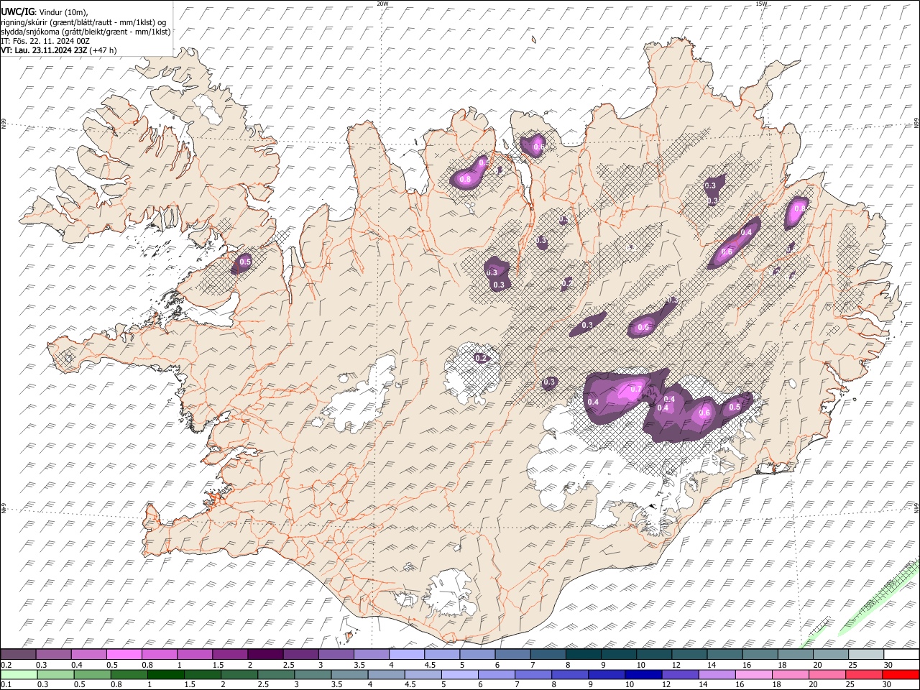This screenshot has width=920, height=690.
Task: Pick the lower legend swatch starting at 0.8
Action: [129, 674]
